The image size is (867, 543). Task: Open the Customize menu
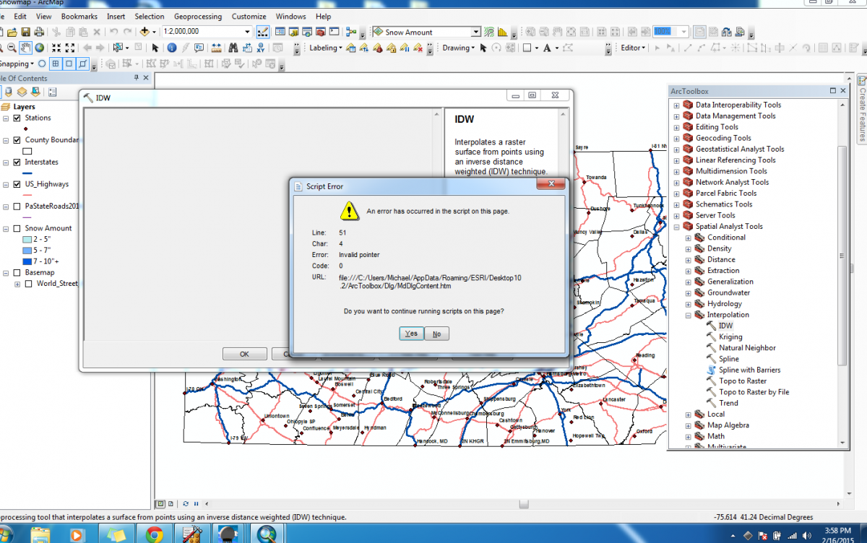pyautogui.click(x=249, y=16)
